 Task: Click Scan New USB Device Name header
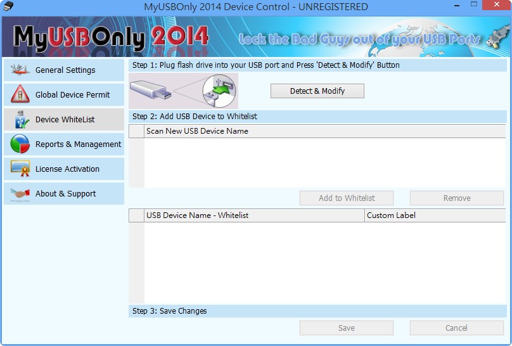point(324,131)
